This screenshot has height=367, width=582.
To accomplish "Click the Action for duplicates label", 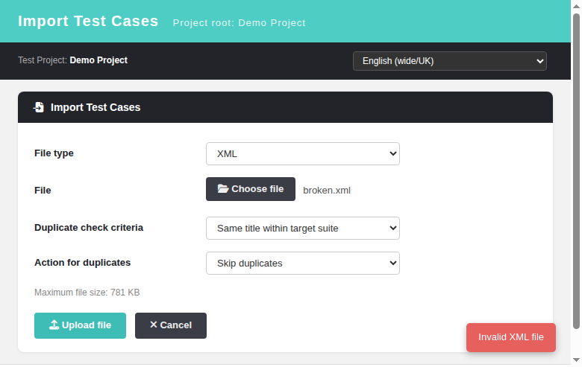I will (x=82, y=263).
